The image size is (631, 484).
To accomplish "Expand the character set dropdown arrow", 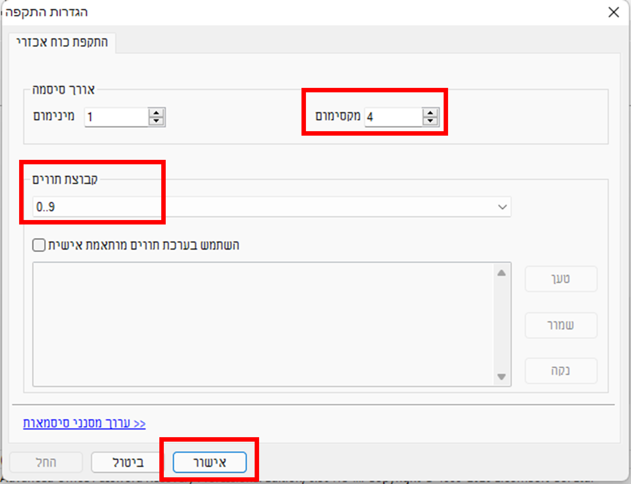I will tap(502, 207).
